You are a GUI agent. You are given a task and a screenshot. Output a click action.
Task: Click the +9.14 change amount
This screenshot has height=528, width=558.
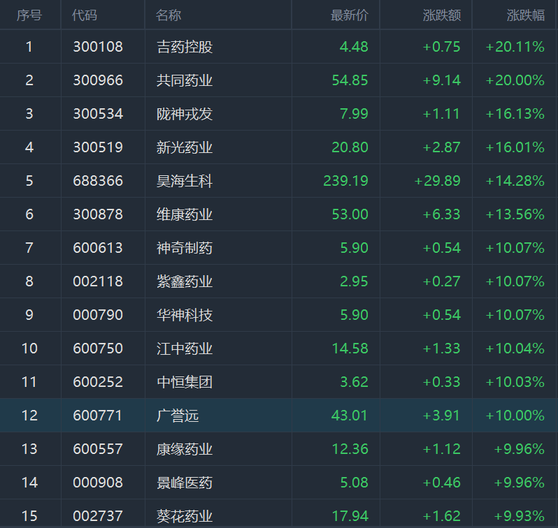click(x=442, y=80)
